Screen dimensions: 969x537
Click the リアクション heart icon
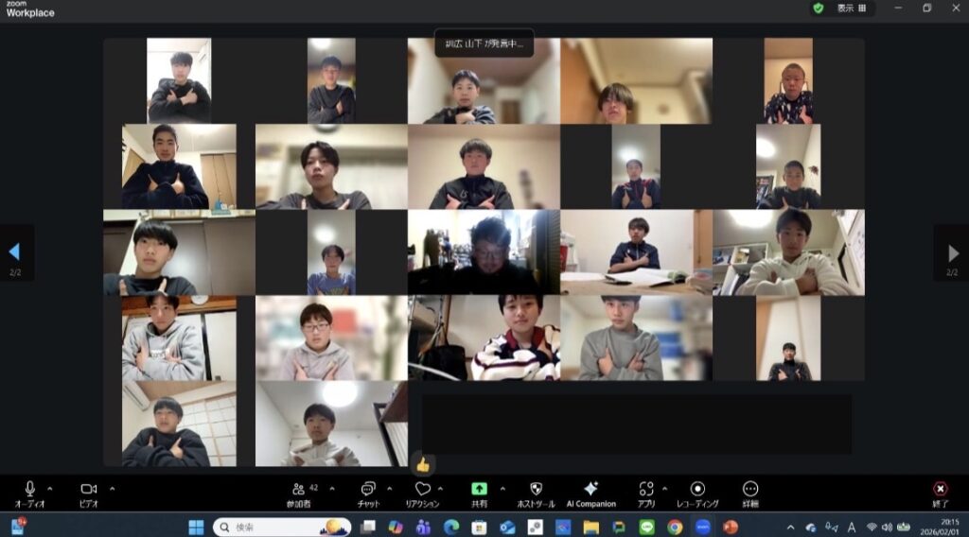click(x=422, y=490)
